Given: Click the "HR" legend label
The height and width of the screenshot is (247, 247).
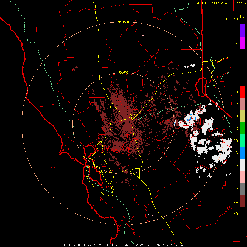Looking at the screenshot, I should (235, 128).
